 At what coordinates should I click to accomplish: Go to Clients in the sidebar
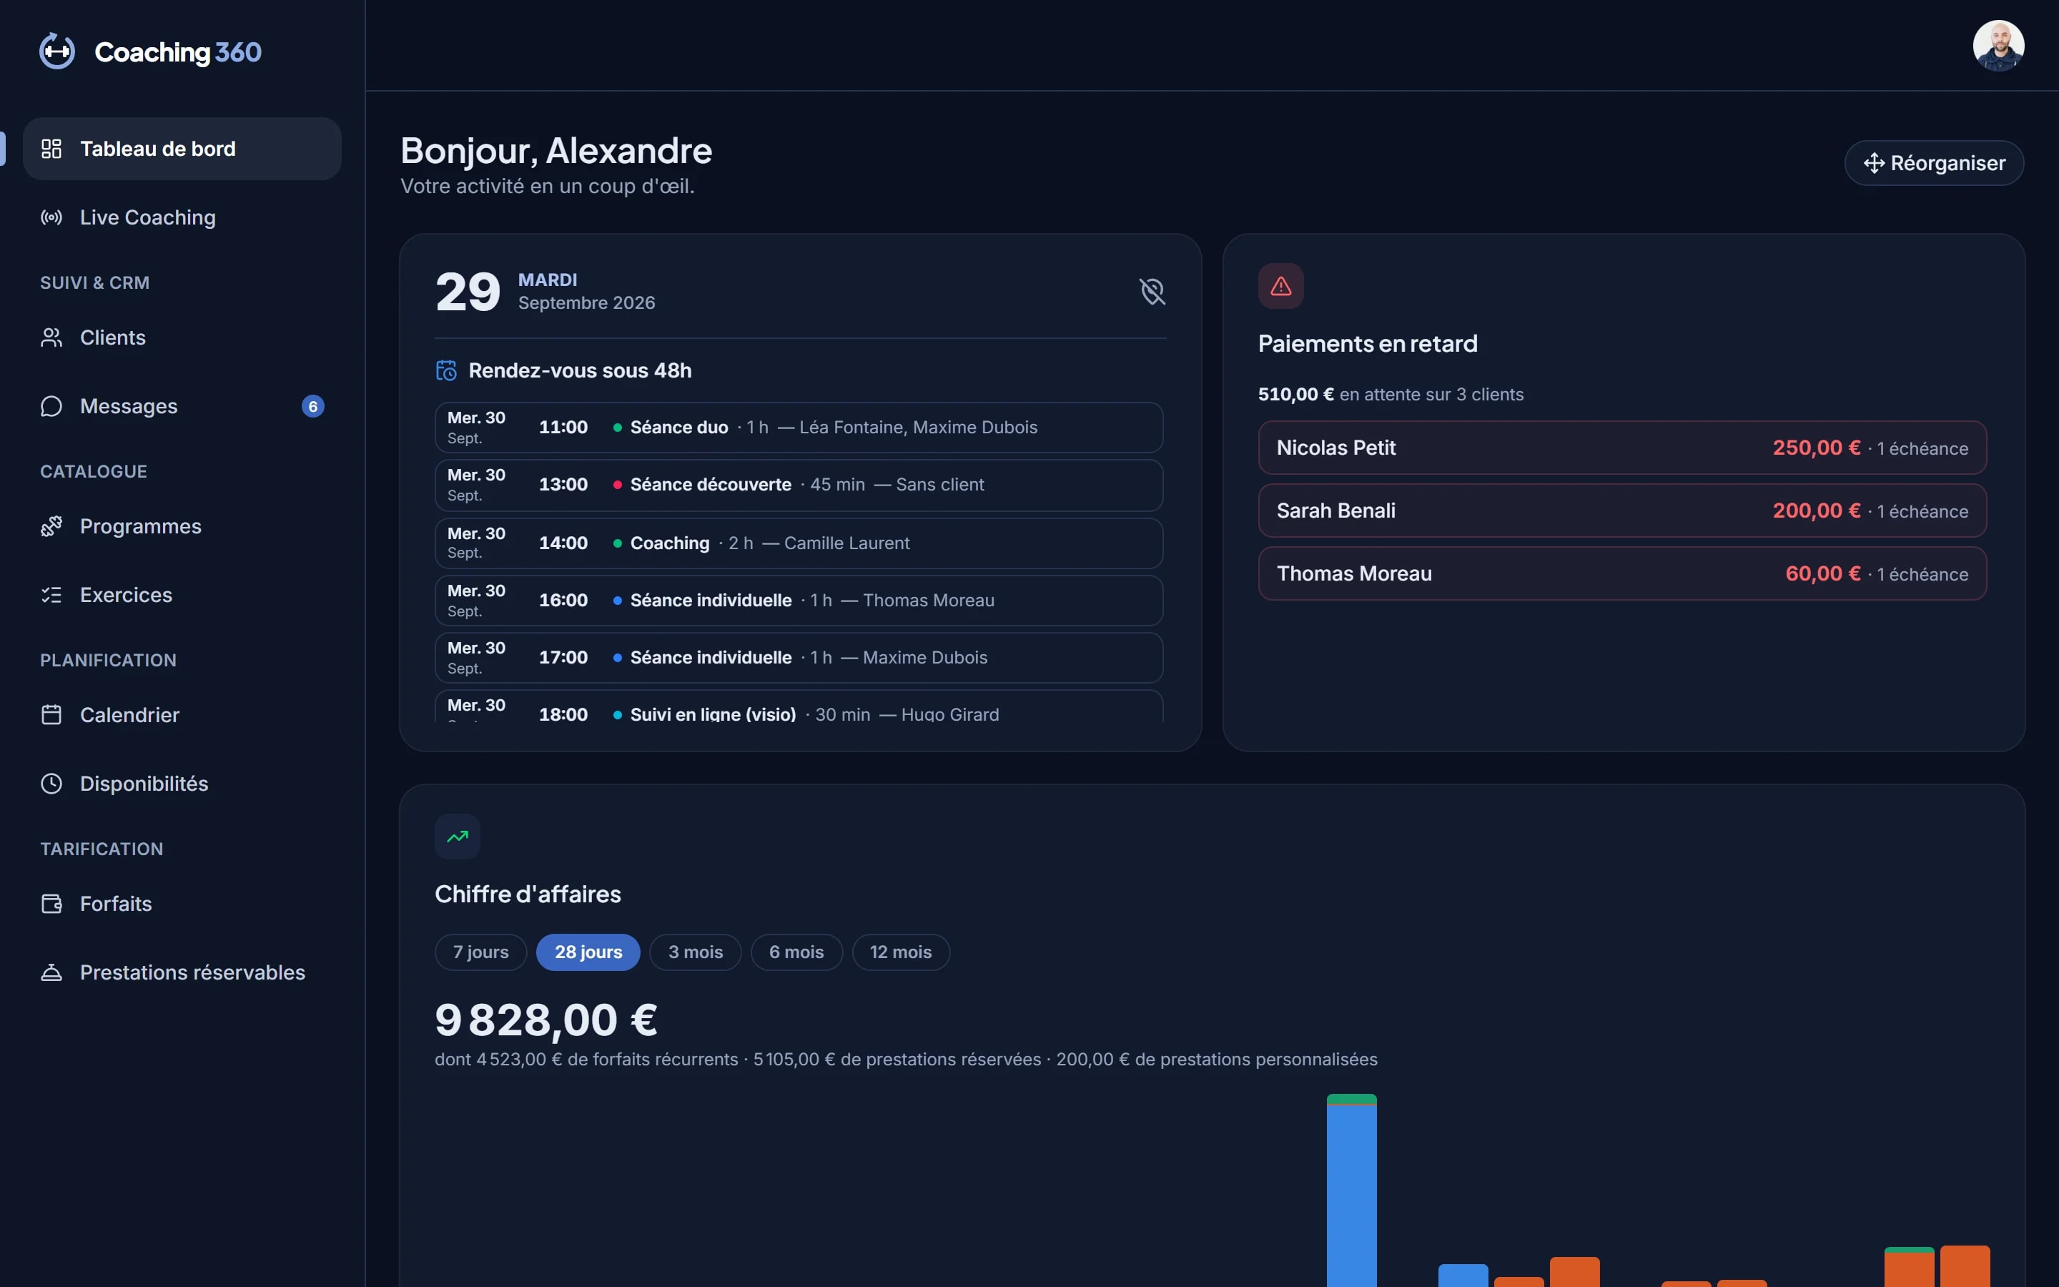click(x=182, y=337)
